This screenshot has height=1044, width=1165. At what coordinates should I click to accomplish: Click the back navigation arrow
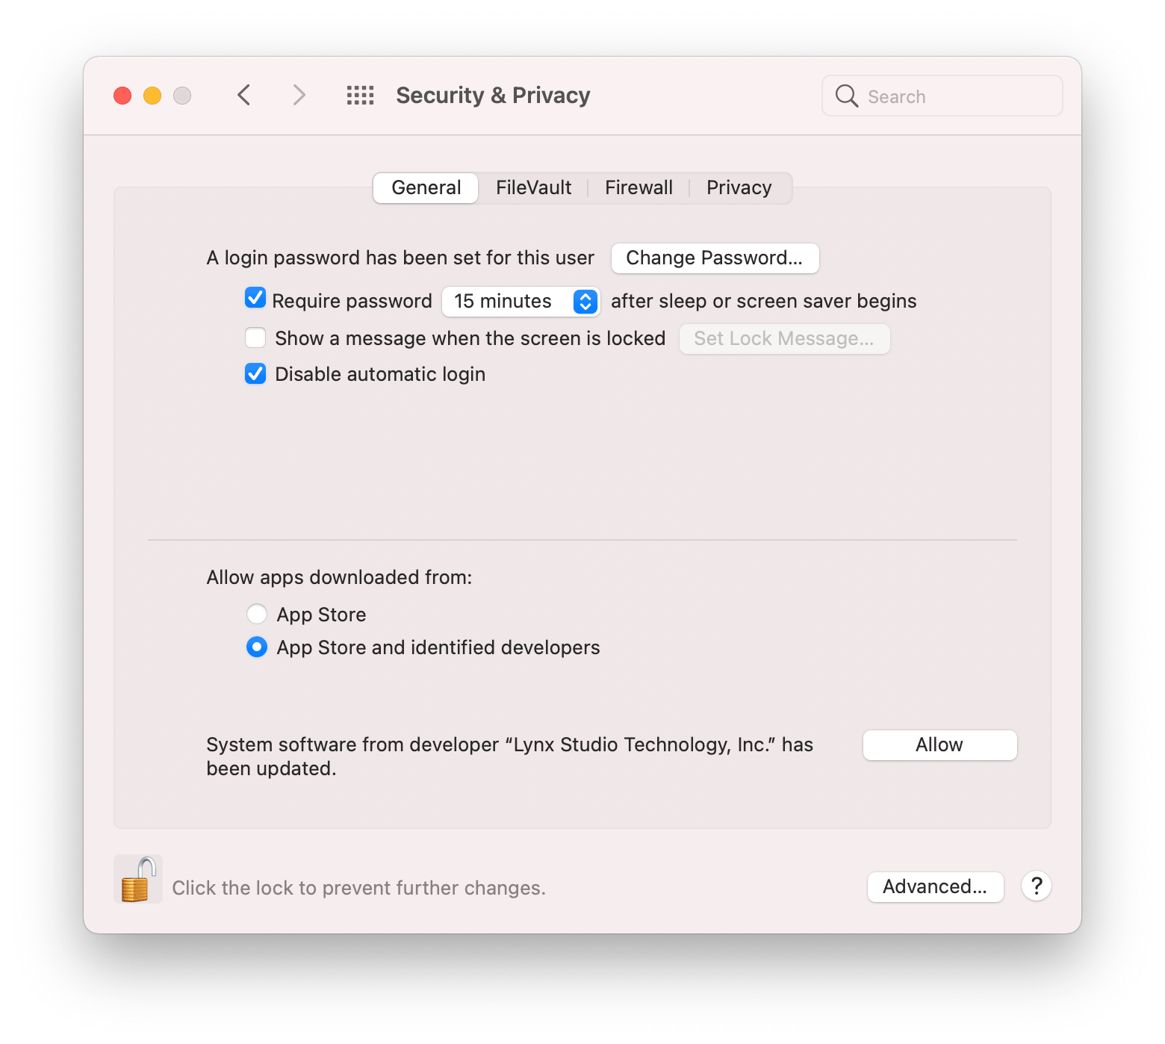tap(243, 96)
